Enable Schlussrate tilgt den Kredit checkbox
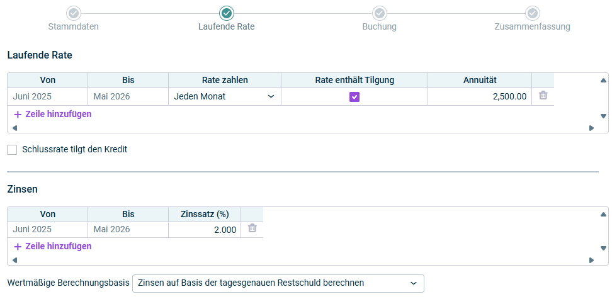 click(12, 149)
